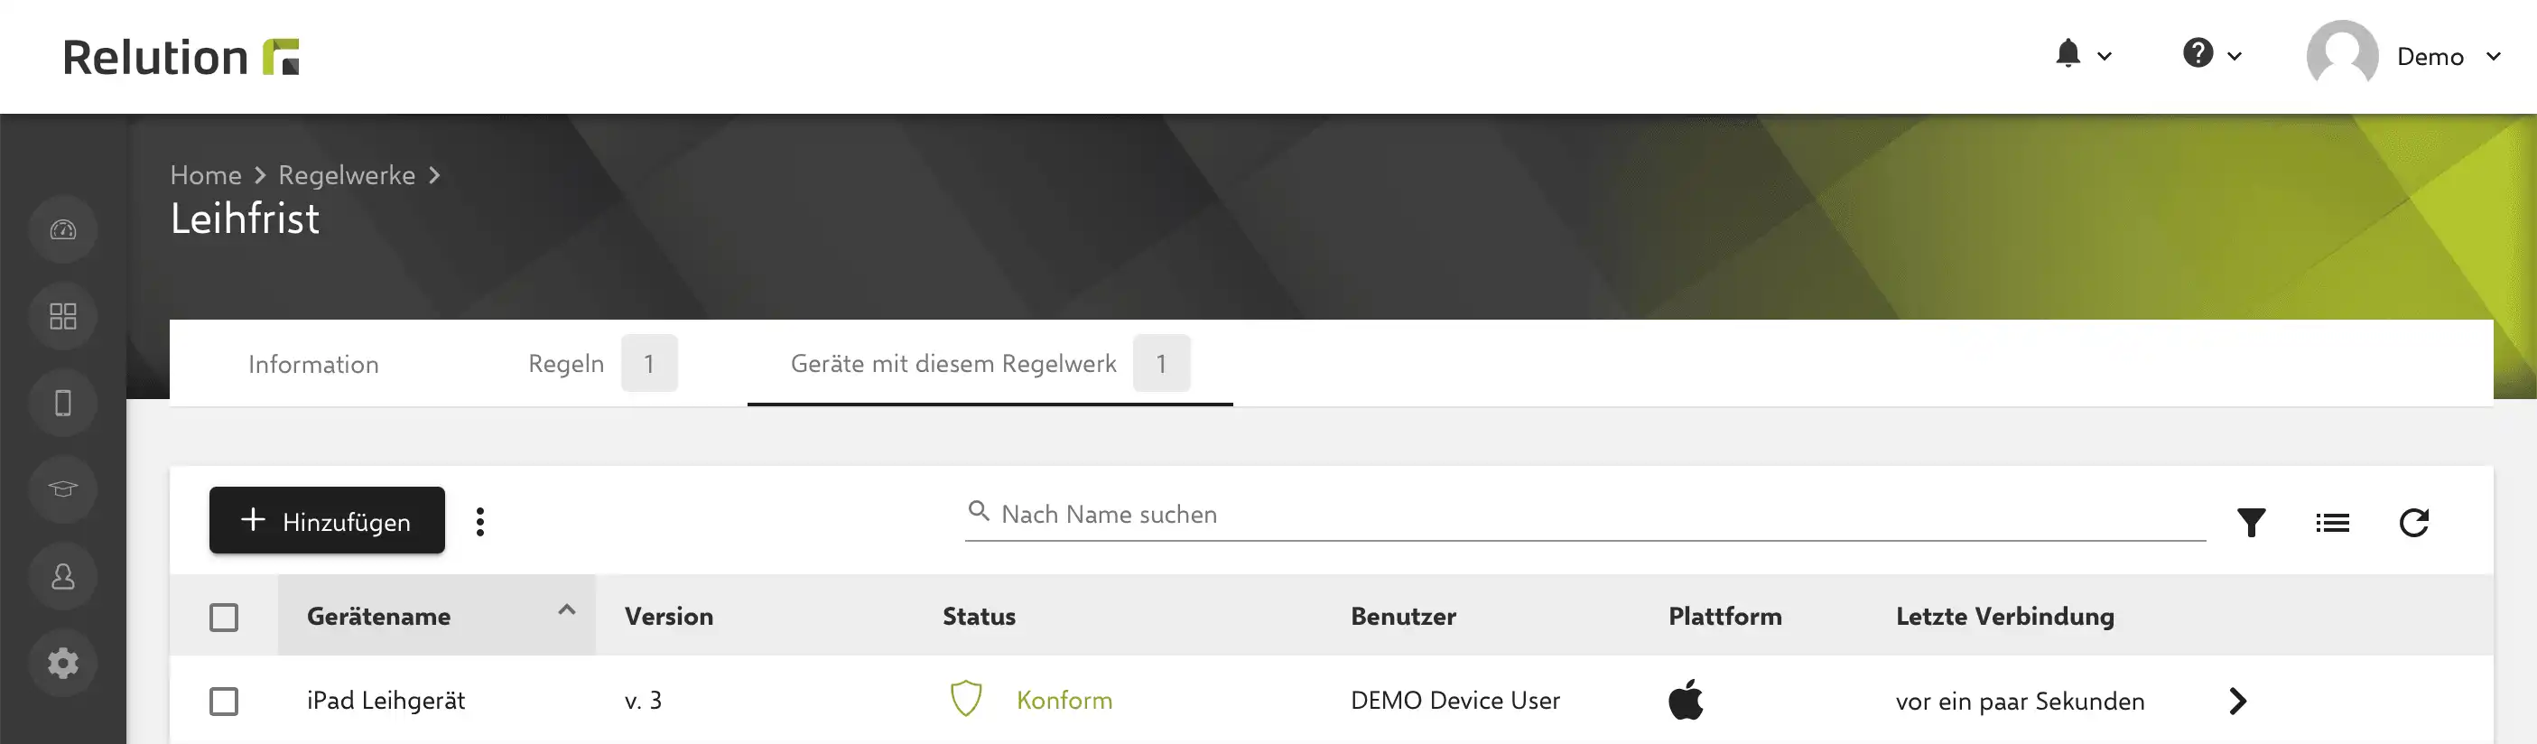Open the dashboard speedometer sidebar icon
The width and height of the screenshot is (2537, 744).
point(63,229)
